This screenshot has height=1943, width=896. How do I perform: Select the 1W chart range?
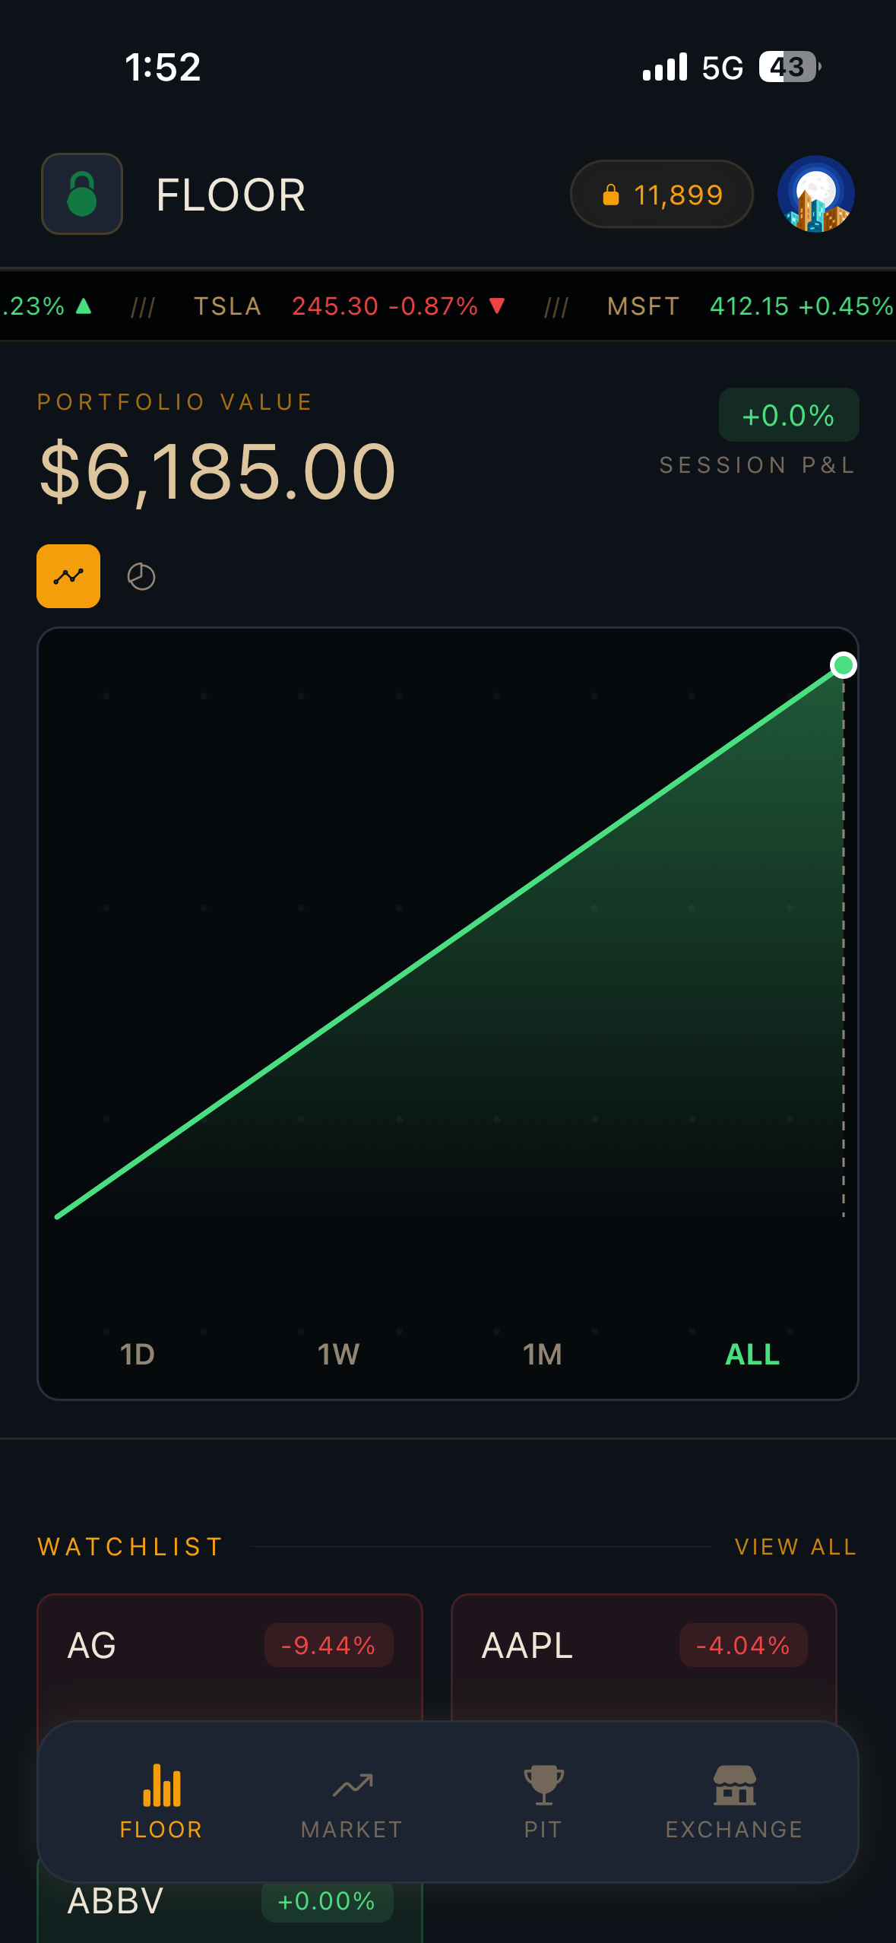[338, 1354]
